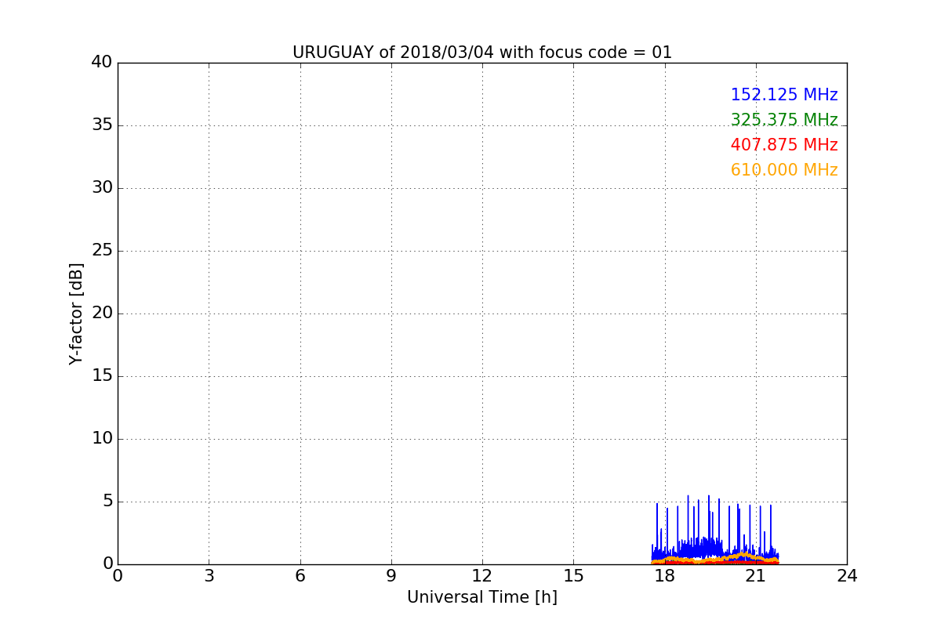Click the y-axis tick label 20

(102, 313)
